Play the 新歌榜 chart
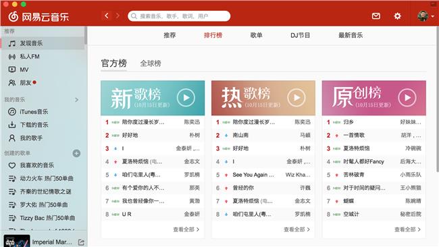This screenshot has height=247, width=439. pos(186,98)
